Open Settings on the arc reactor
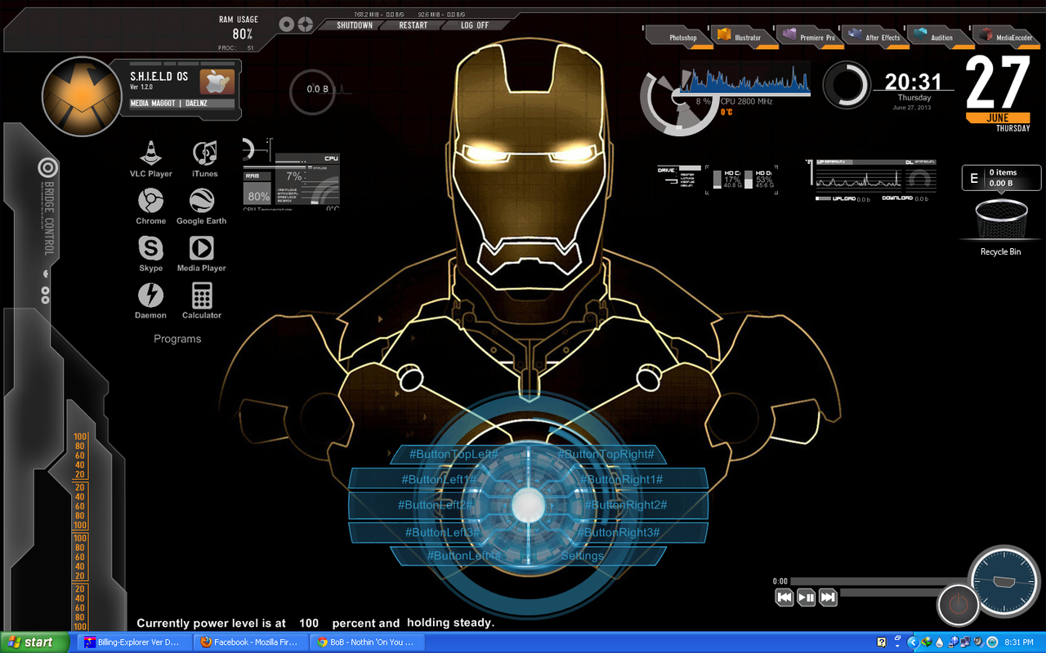Screen dimensions: 1046x653 pos(582,556)
